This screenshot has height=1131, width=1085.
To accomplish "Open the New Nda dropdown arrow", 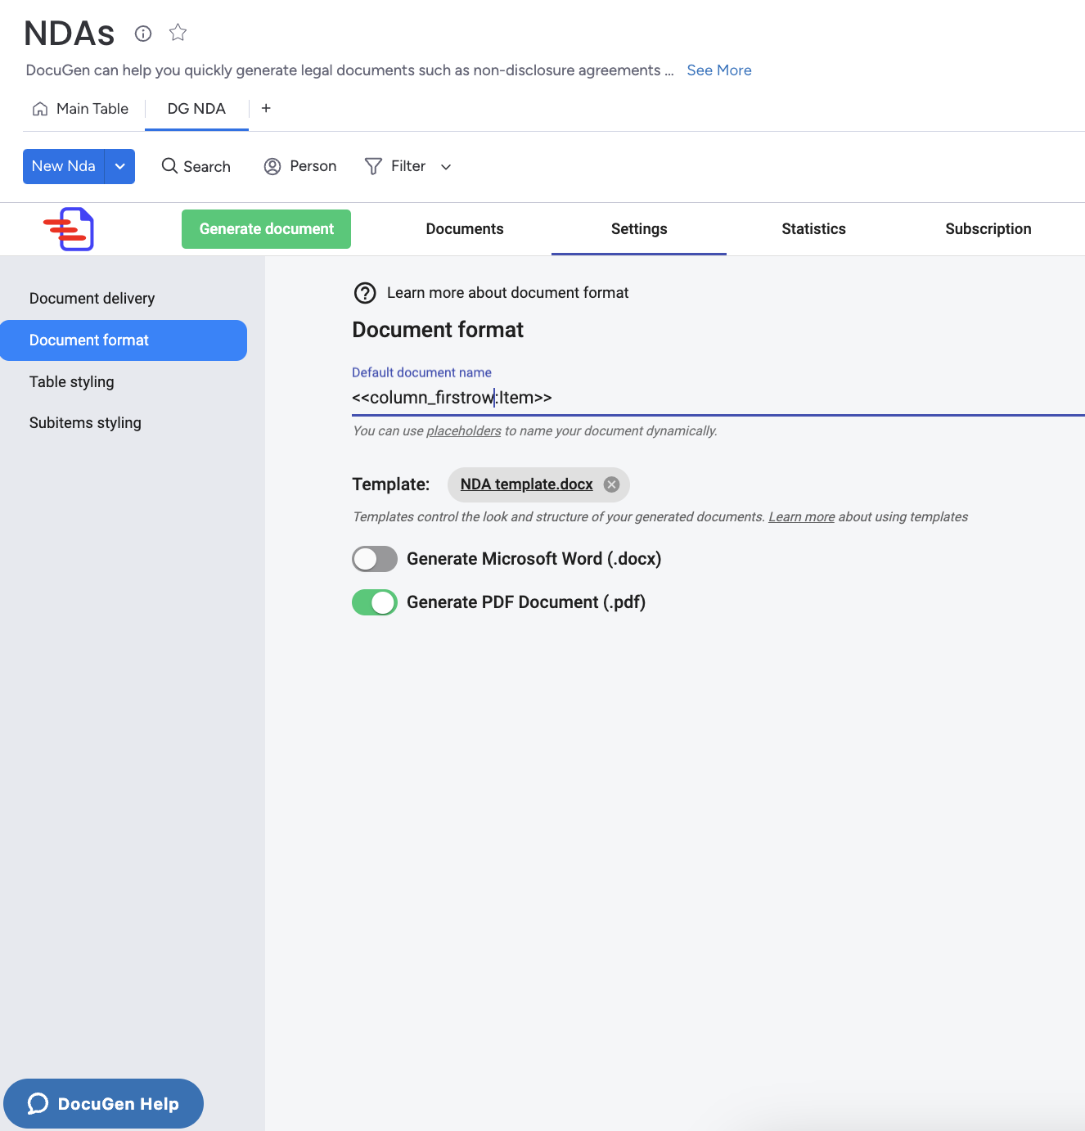I will click(x=120, y=166).
